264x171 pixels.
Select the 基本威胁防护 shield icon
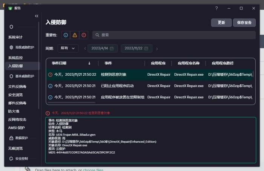point(11,76)
